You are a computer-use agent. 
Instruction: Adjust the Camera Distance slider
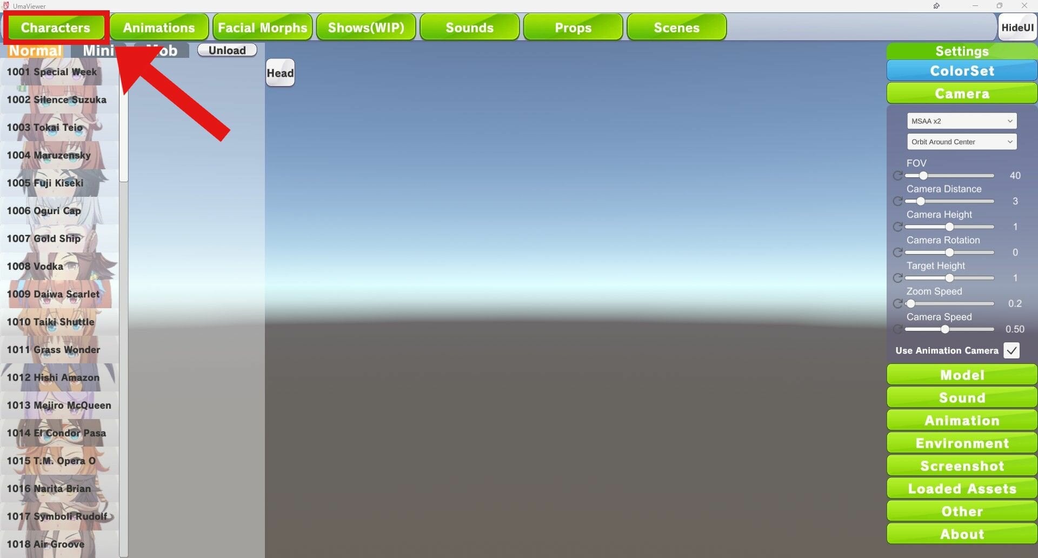[x=949, y=201]
